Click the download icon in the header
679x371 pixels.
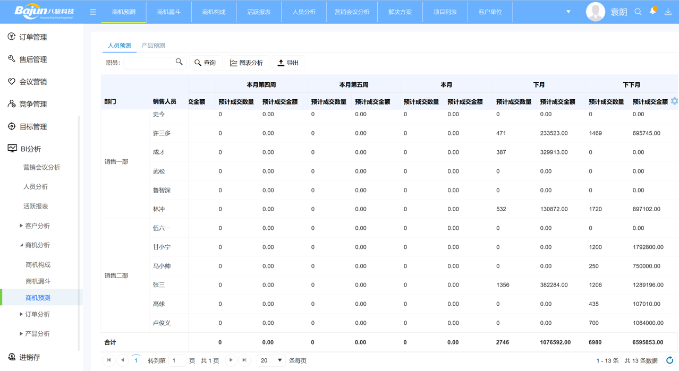[x=668, y=11]
